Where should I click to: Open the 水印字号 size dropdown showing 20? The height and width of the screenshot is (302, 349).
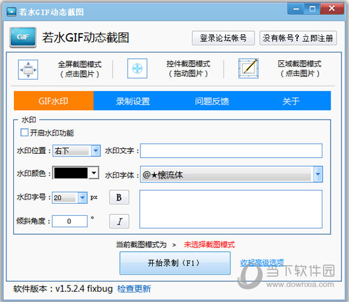70,198
